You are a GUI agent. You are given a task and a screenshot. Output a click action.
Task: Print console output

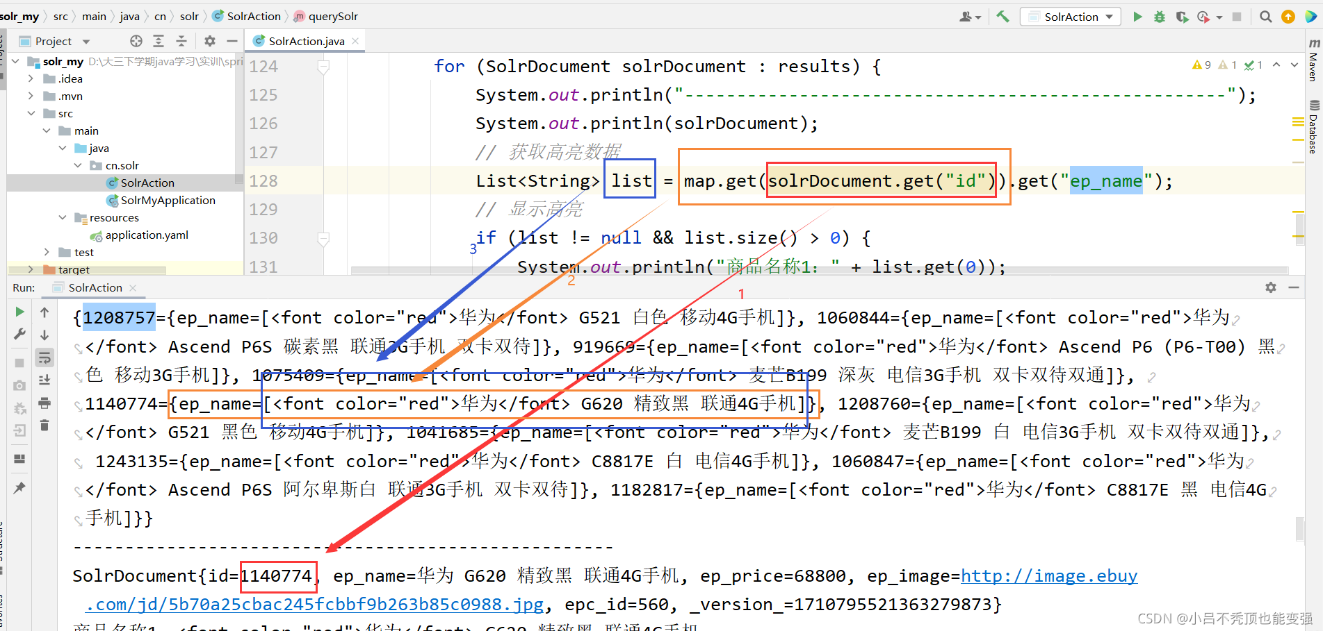[44, 403]
